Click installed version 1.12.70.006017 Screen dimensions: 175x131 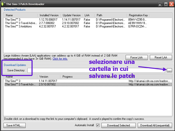coord(48,20)
